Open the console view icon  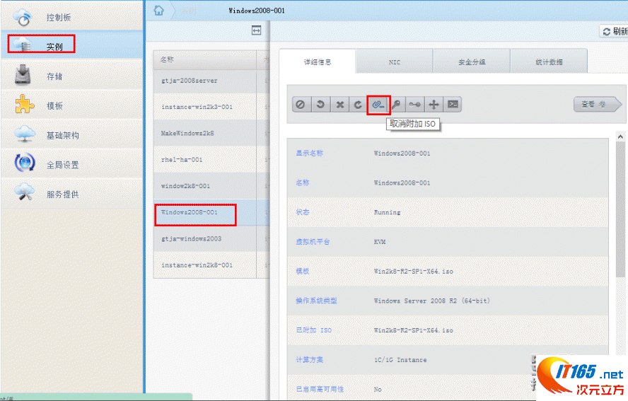453,105
